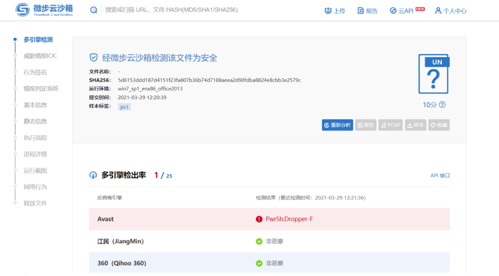This screenshot has width=499, height=276.
Task: Click the green check in the JiangMin row
Action: pos(259,241)
